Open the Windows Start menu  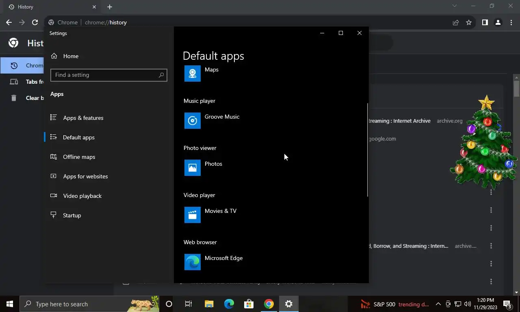point(10,304)
